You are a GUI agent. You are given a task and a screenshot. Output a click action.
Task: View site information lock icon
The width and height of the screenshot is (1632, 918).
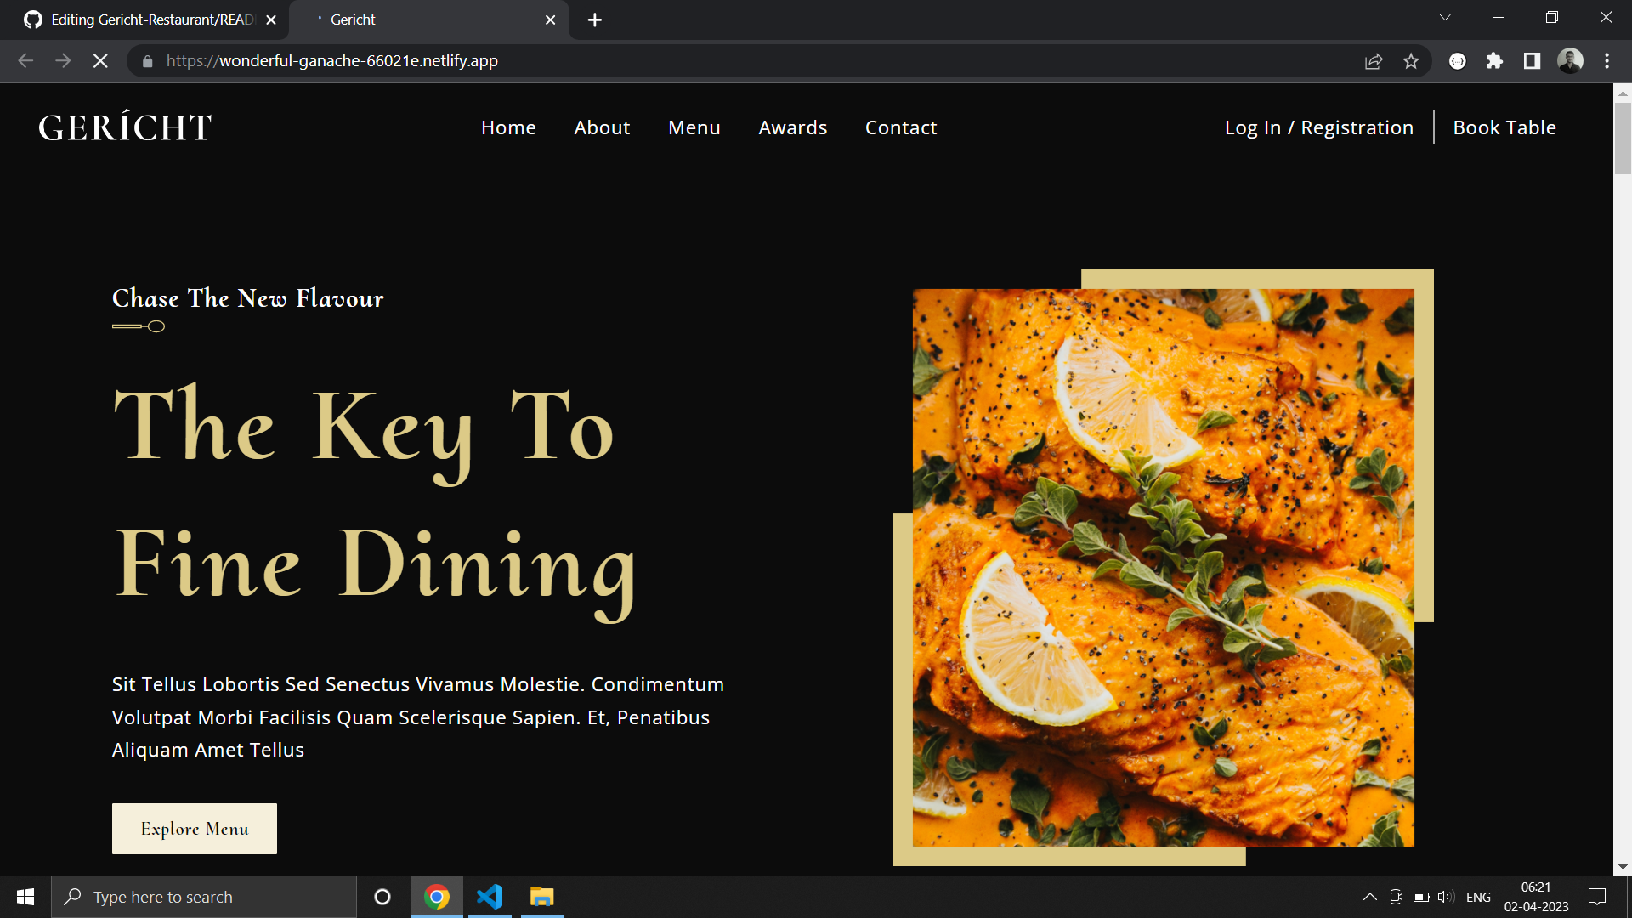(x=148, y=61)
